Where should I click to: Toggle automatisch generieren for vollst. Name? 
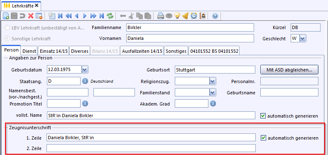263,116
